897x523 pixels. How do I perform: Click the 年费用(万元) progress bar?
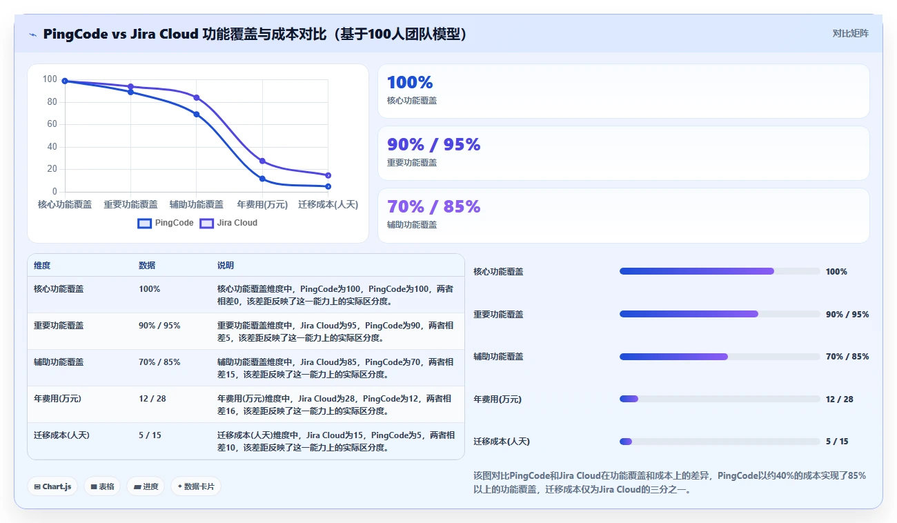(x=720, y=399)
